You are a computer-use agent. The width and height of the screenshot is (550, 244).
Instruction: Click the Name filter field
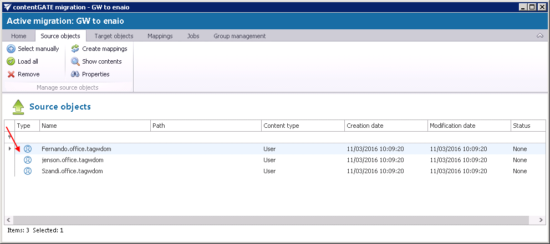(95, 137)
